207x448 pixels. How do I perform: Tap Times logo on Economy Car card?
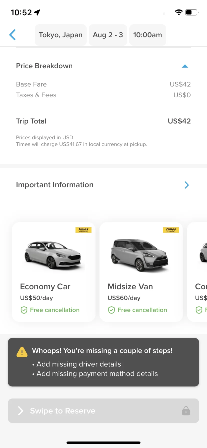pyautogui.click(x=83, y=230)
